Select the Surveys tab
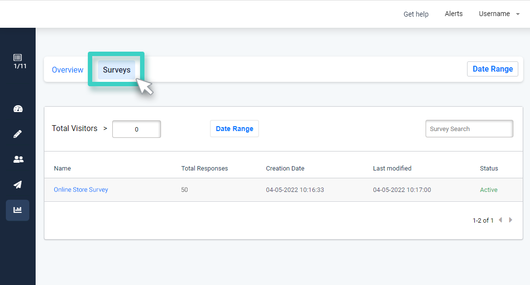 (117, 70)
